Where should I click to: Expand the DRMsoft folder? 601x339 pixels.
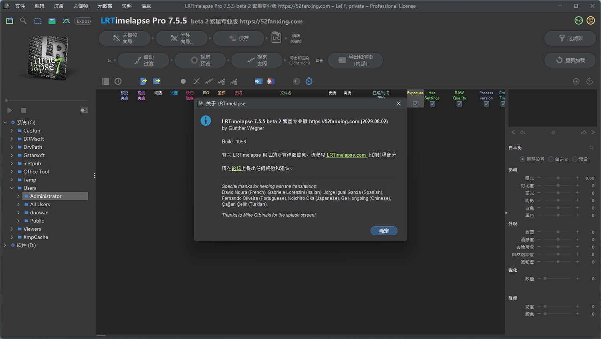point(12,139)
